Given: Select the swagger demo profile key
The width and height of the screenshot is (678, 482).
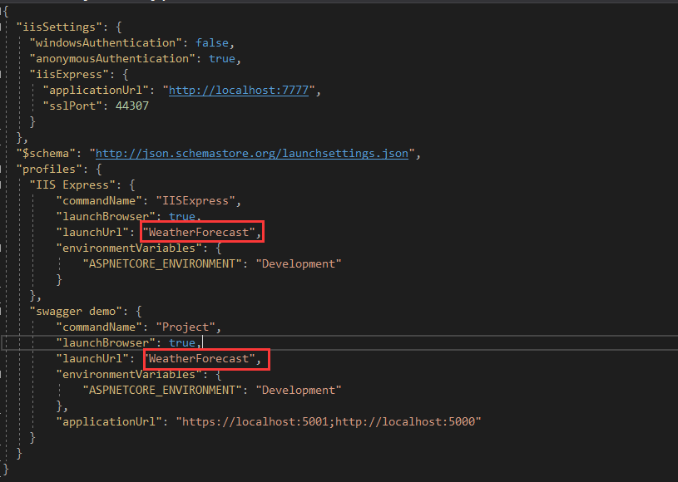Looking at the screenshot, I should point(78,311).
